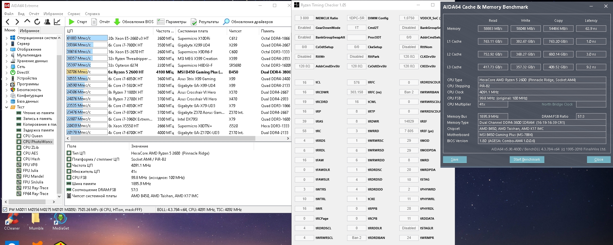
Task: Click Save in Cache & Memory Benchmark
Action: point(455,159)
